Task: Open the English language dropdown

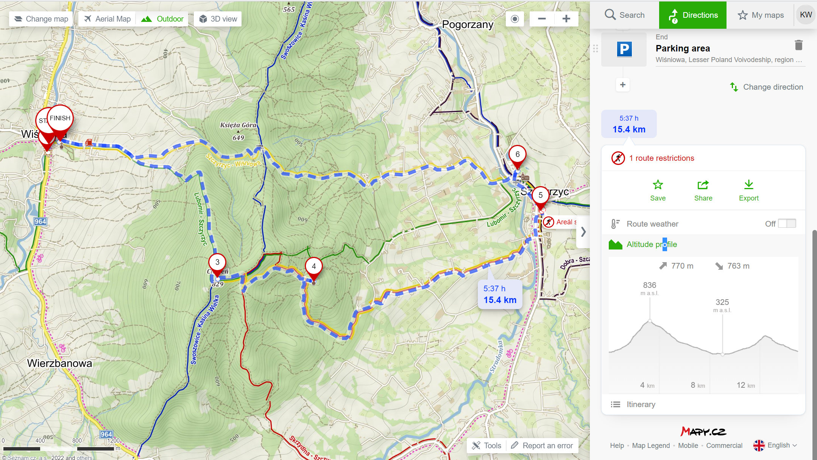Action: (775, 445)
